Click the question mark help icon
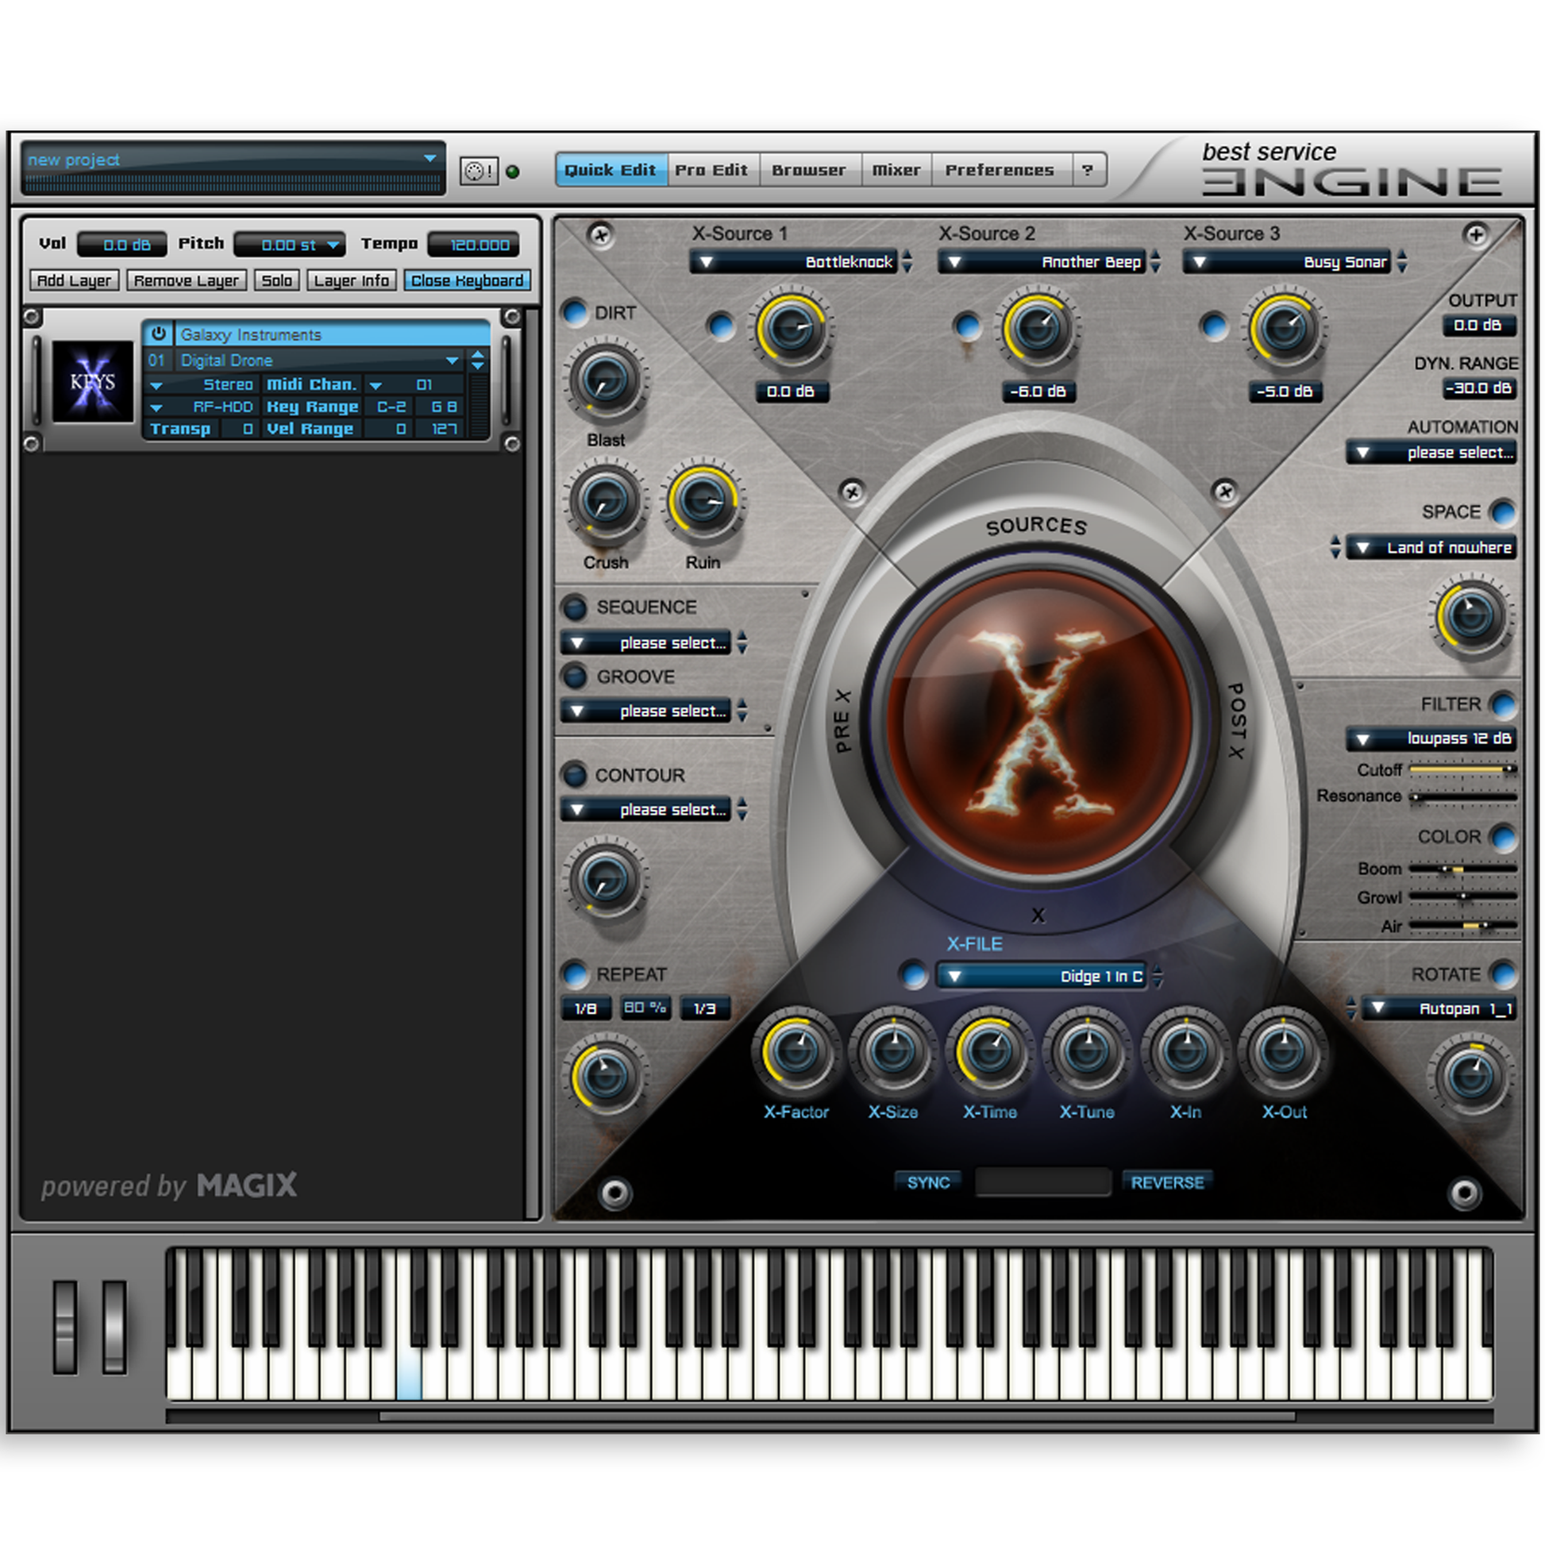The height and width of the screenshot is (1546, 1545). pos(1088,170)
